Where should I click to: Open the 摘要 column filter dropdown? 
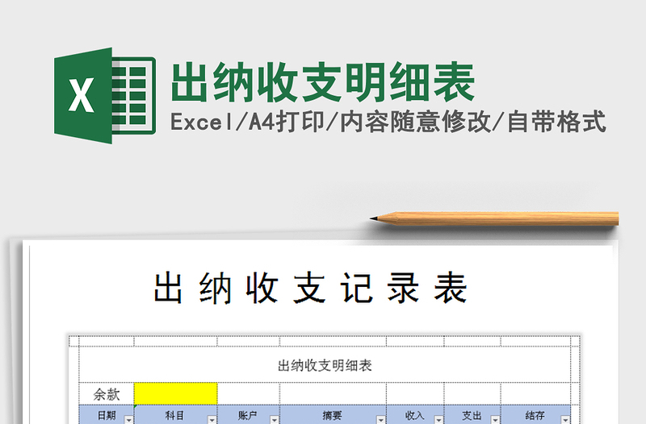coord(381,419)
